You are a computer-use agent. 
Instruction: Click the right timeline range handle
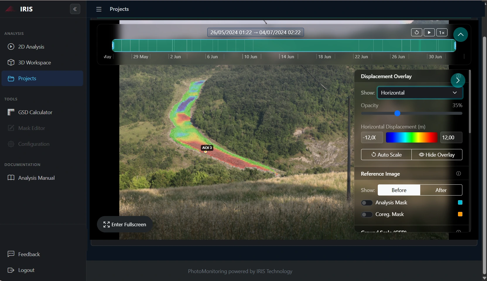[455, 45]
